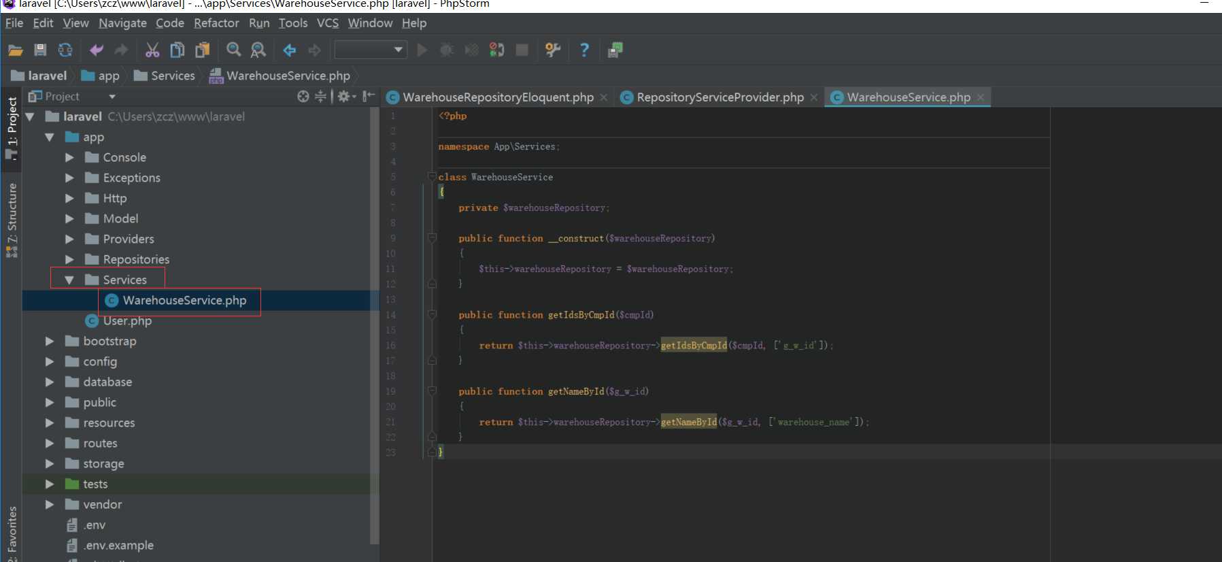Close the WarehouseService.php tab
This screenshot has width=1222, height=562.
tap(981, 97)
